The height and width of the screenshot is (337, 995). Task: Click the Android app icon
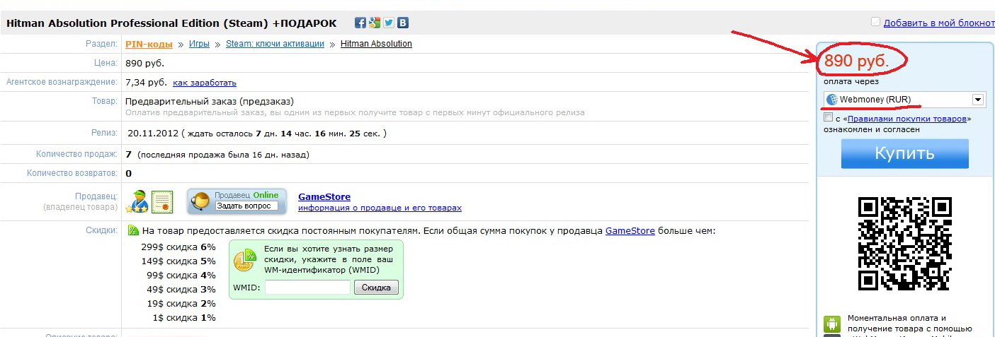pos(832,324)
